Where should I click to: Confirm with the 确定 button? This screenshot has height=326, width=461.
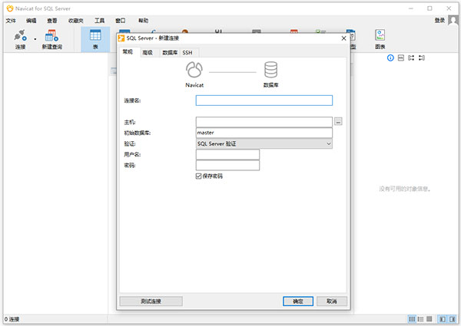pos(298,301)
